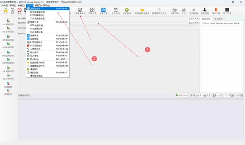
Task: Choose 工作表合并 menu entry
Action: tap(48, 49)
